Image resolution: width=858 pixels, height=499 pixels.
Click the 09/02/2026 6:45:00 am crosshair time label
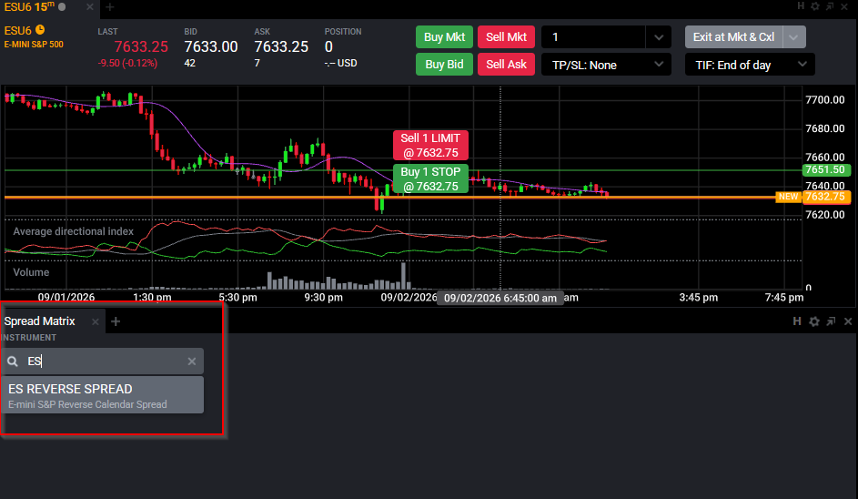500,298
